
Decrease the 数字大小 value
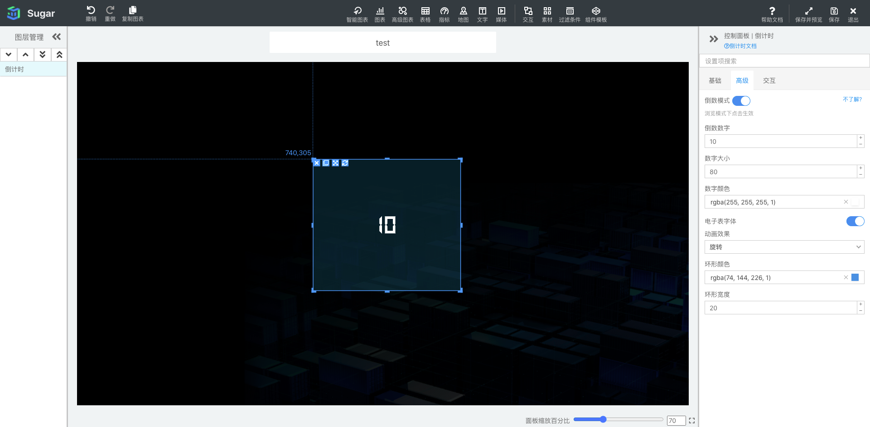point(860,175)
